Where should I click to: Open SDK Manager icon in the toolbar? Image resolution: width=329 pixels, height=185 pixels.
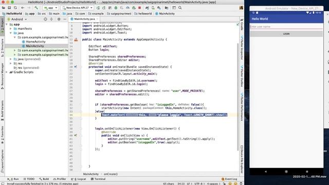[x=159, y=8]
